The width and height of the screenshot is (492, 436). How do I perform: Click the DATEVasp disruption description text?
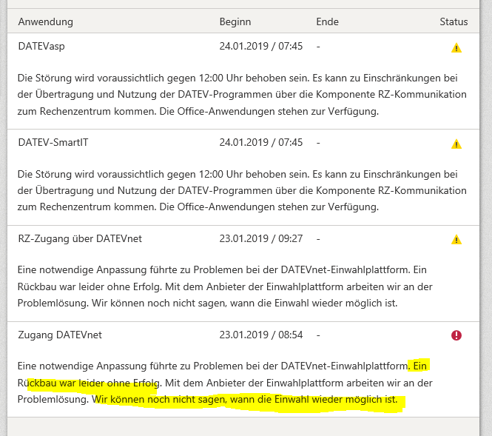242,94
